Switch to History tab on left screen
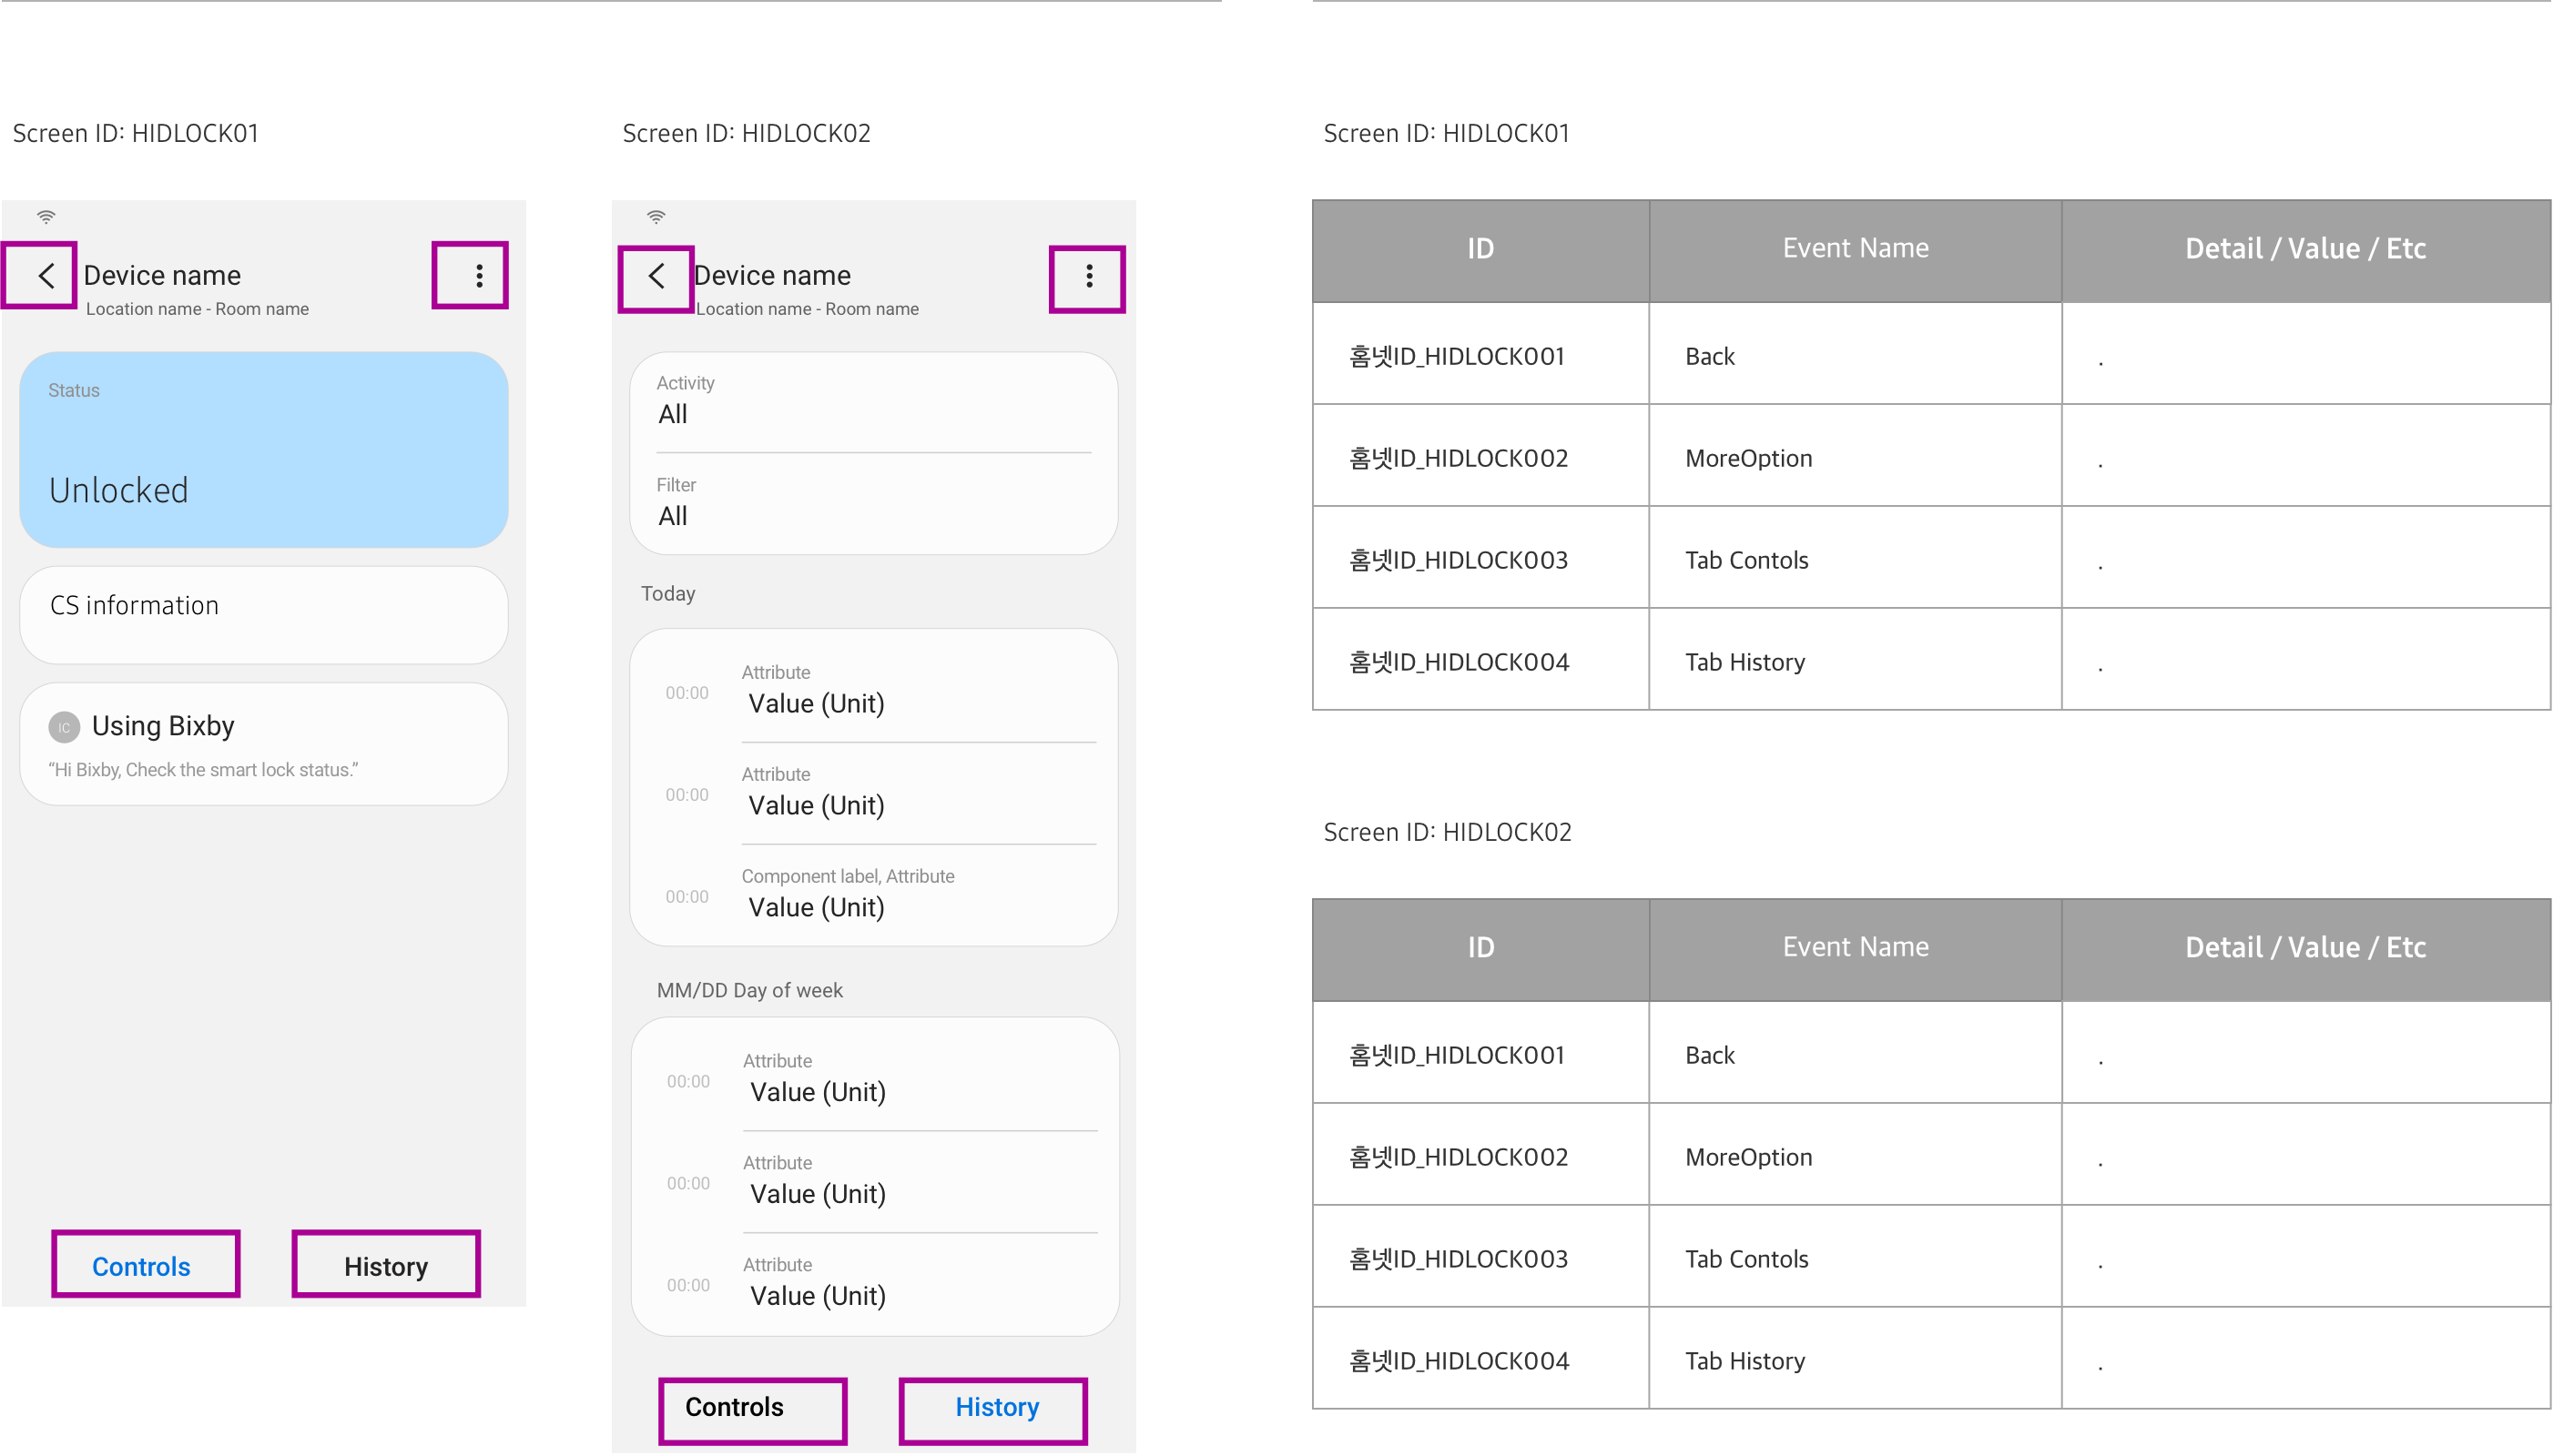 tap(386, 1266)
